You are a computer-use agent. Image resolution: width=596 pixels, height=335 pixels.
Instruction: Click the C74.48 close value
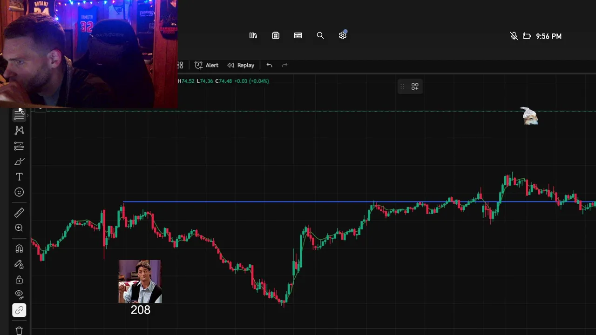tap(223, 81)
